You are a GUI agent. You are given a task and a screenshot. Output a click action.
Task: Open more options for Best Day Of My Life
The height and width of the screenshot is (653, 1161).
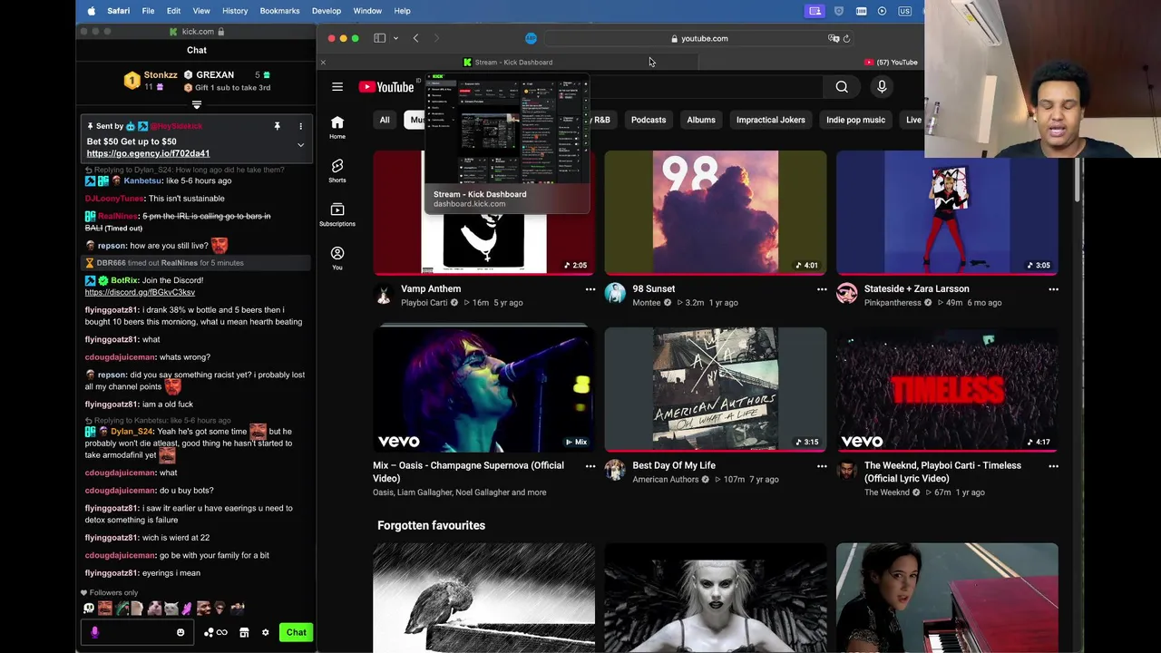coord(822,466)
